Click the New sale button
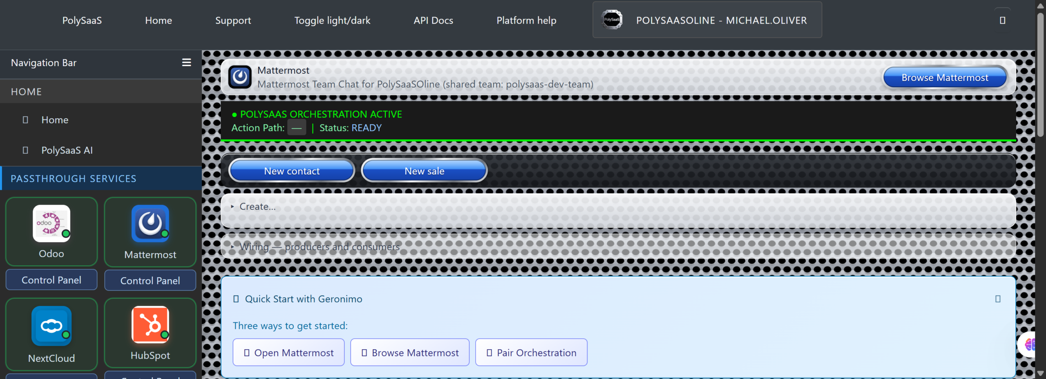Screen dimensions: 1046x379 424,171
